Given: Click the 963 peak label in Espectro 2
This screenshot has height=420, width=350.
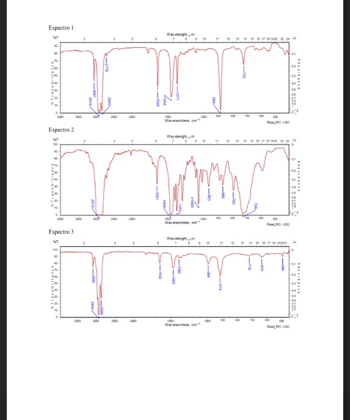Looking at the screenshot, I should pyautogui.click(x=209, y=196).
